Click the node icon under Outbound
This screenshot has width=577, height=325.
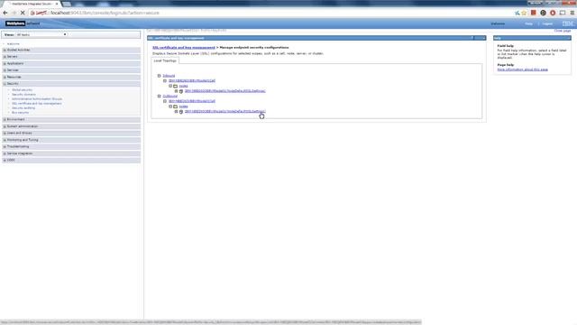(181, 112)
